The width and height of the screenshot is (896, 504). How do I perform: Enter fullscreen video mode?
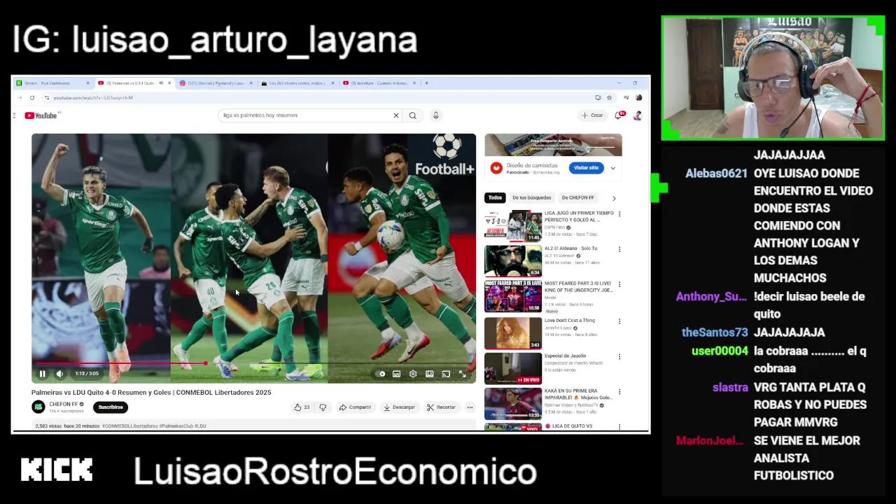point(463,374)
